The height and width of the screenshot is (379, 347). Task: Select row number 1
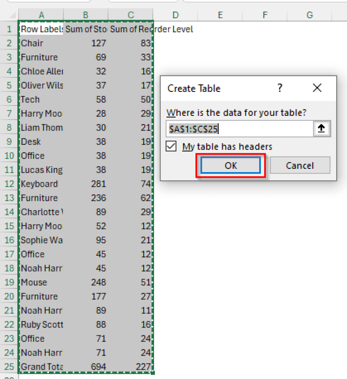(x=9, y=29)
